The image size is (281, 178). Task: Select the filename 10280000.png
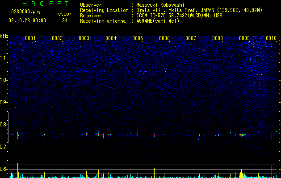(25, 12)
